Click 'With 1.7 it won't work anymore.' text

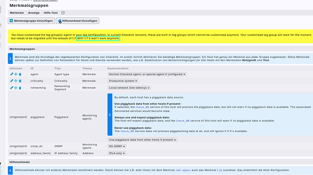point(98,38)
